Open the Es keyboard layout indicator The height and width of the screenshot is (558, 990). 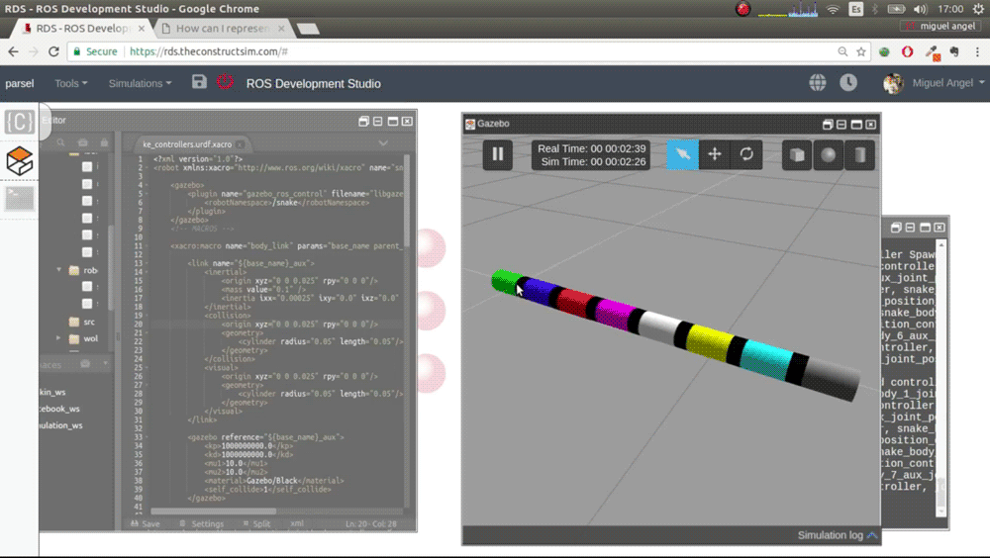pos(855,9)
